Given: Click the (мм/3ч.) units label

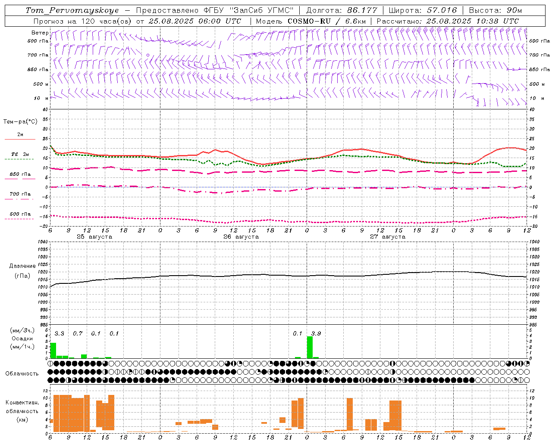Looking at the screenshot, I should coord(22,330).
